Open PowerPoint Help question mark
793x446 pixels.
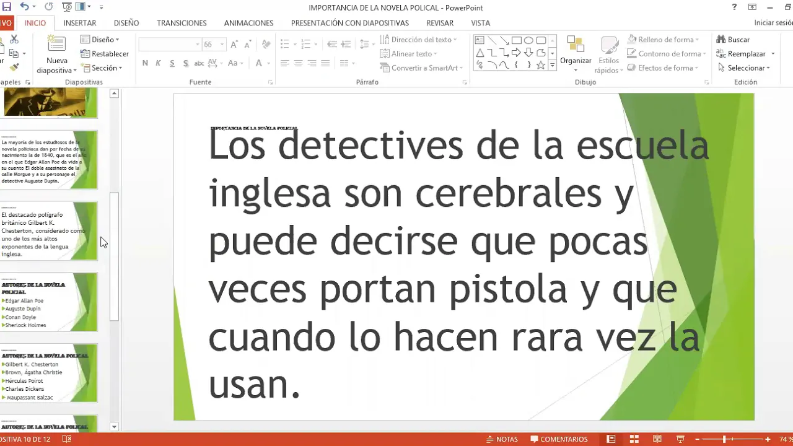pos(735,7)
